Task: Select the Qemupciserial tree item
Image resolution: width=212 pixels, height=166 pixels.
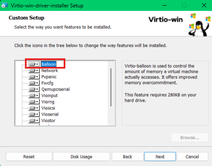Action: click(x=55, y=89)
